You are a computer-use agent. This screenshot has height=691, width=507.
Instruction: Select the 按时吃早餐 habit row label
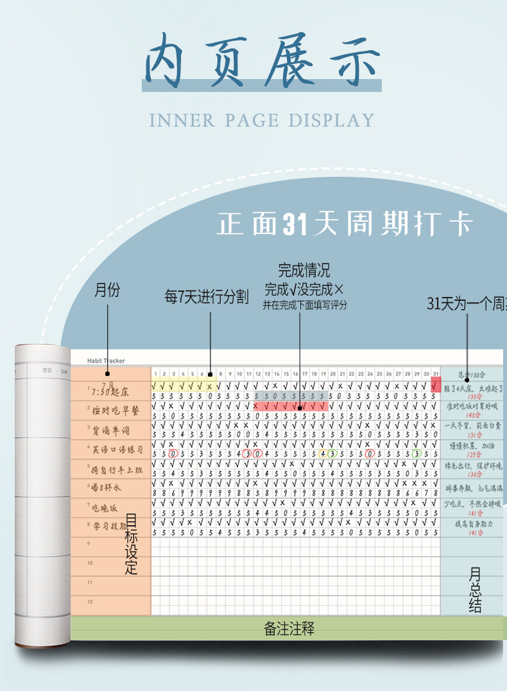[116, 411]
